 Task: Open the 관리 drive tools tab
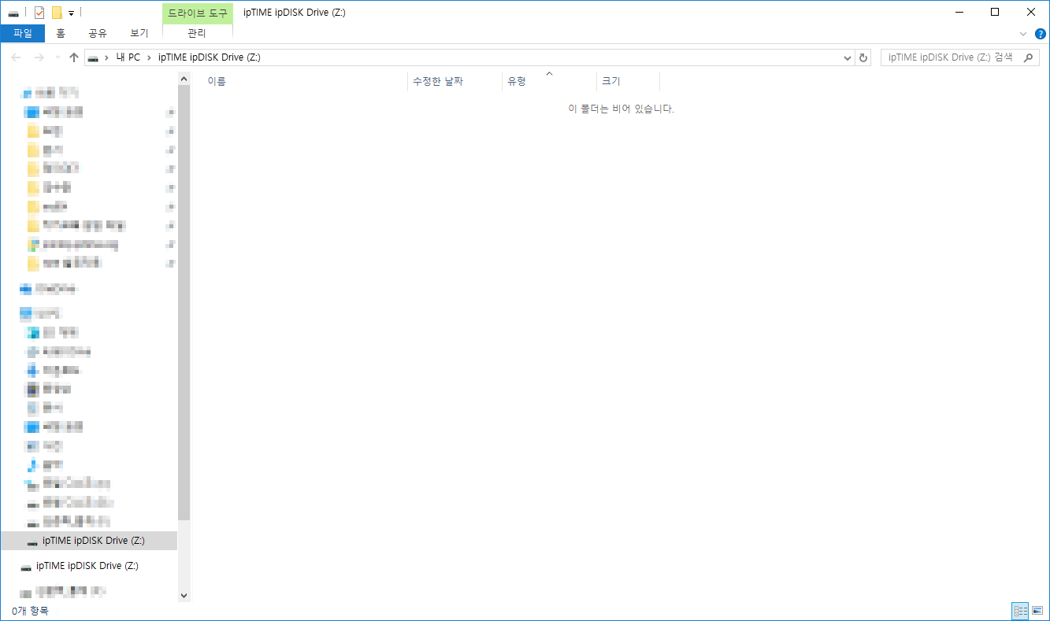tap(197, 33)
